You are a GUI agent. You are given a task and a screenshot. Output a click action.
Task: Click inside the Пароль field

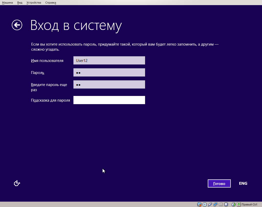pos(109,72)
